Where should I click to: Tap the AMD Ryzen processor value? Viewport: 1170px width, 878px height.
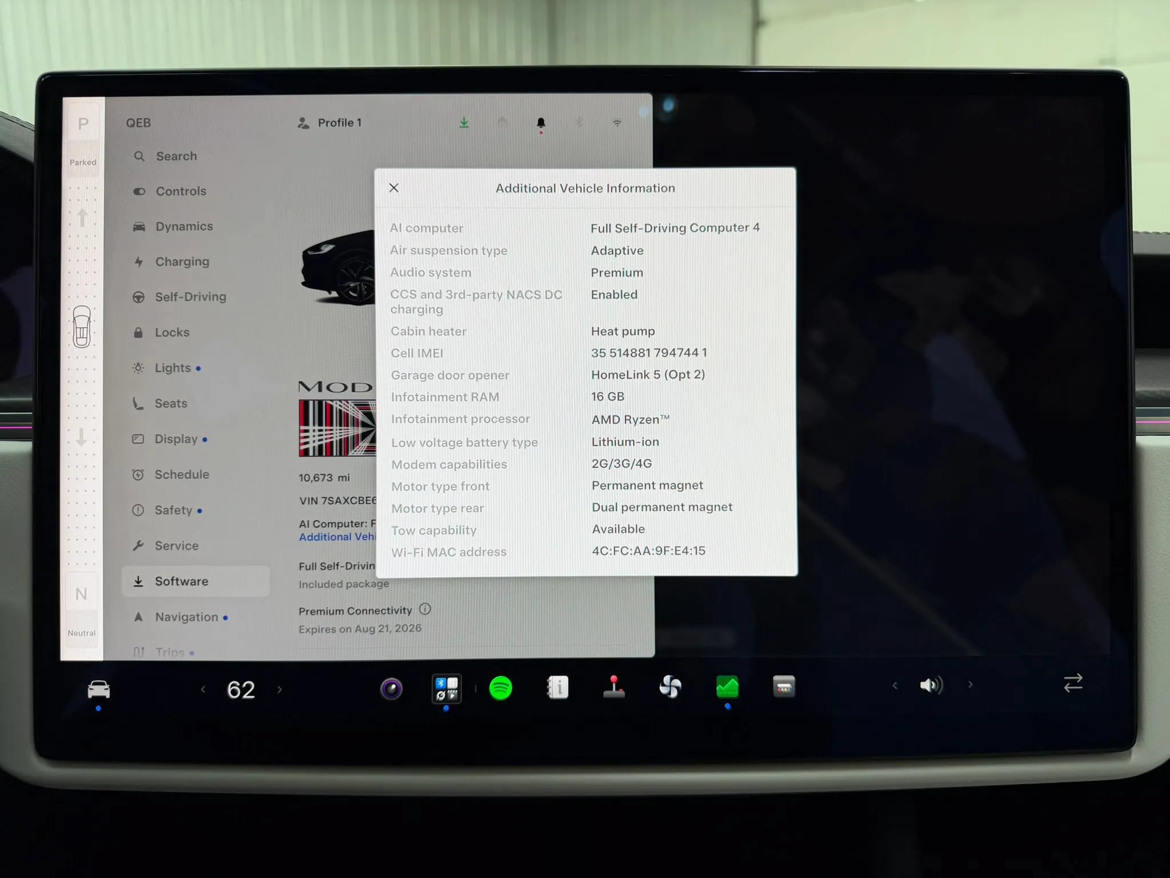630,420
